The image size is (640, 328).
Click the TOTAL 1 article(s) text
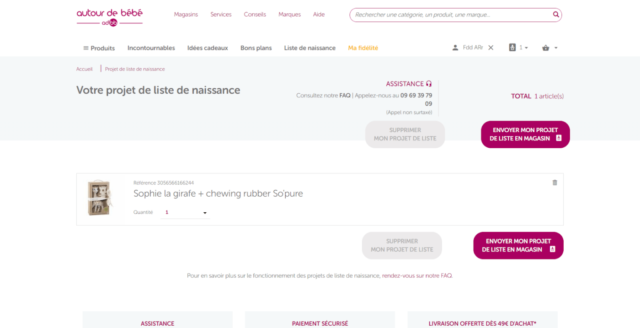pos(537,96)
